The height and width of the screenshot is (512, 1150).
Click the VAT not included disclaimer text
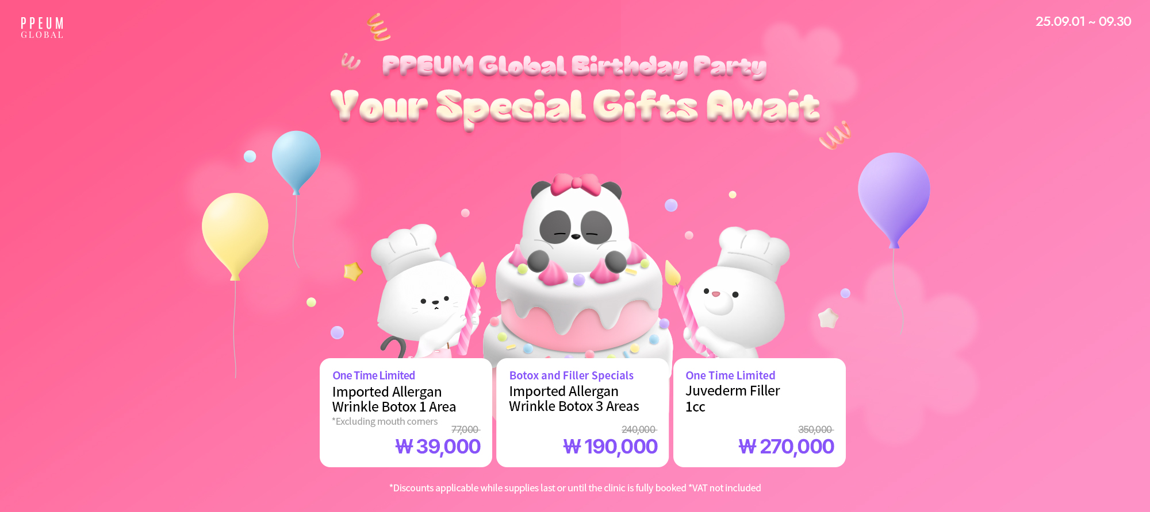724,488
